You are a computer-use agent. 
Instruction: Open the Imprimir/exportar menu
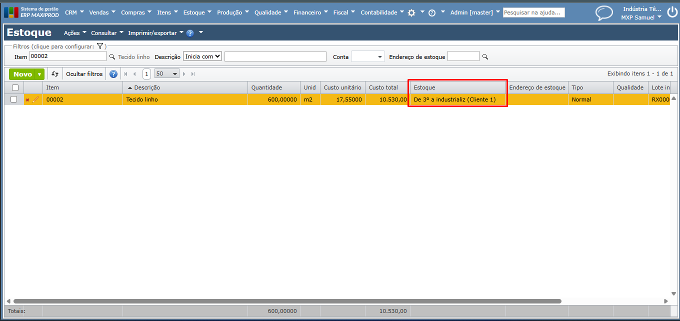(x=155, y=33)
